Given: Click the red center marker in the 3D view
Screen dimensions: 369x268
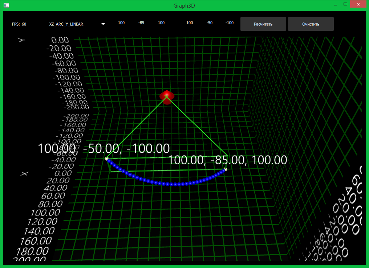Looking at the screenshot, I should pyautogui.click(x=167, y=97).
